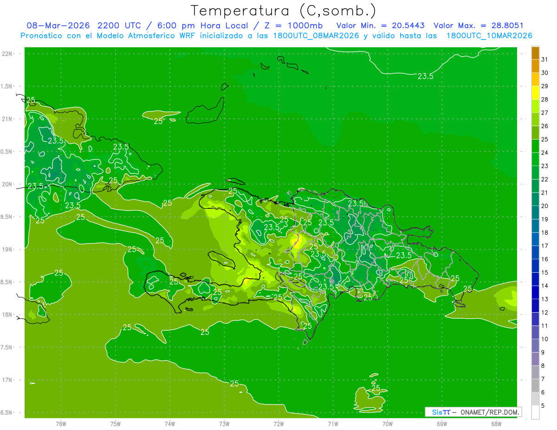Screen dimensions: 557x430
Task: Pick the brown-orange swatch above 31
Action: tap(535, 52)
